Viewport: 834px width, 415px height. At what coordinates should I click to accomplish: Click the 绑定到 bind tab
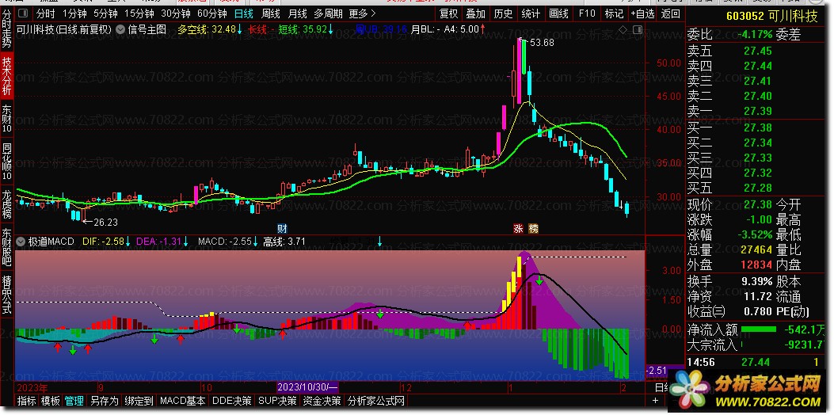point(139,401)
